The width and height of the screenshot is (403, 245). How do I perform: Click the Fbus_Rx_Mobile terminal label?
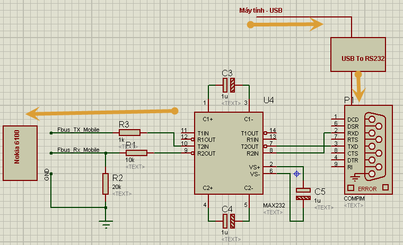pyautogui.click(x=78, y=150)
